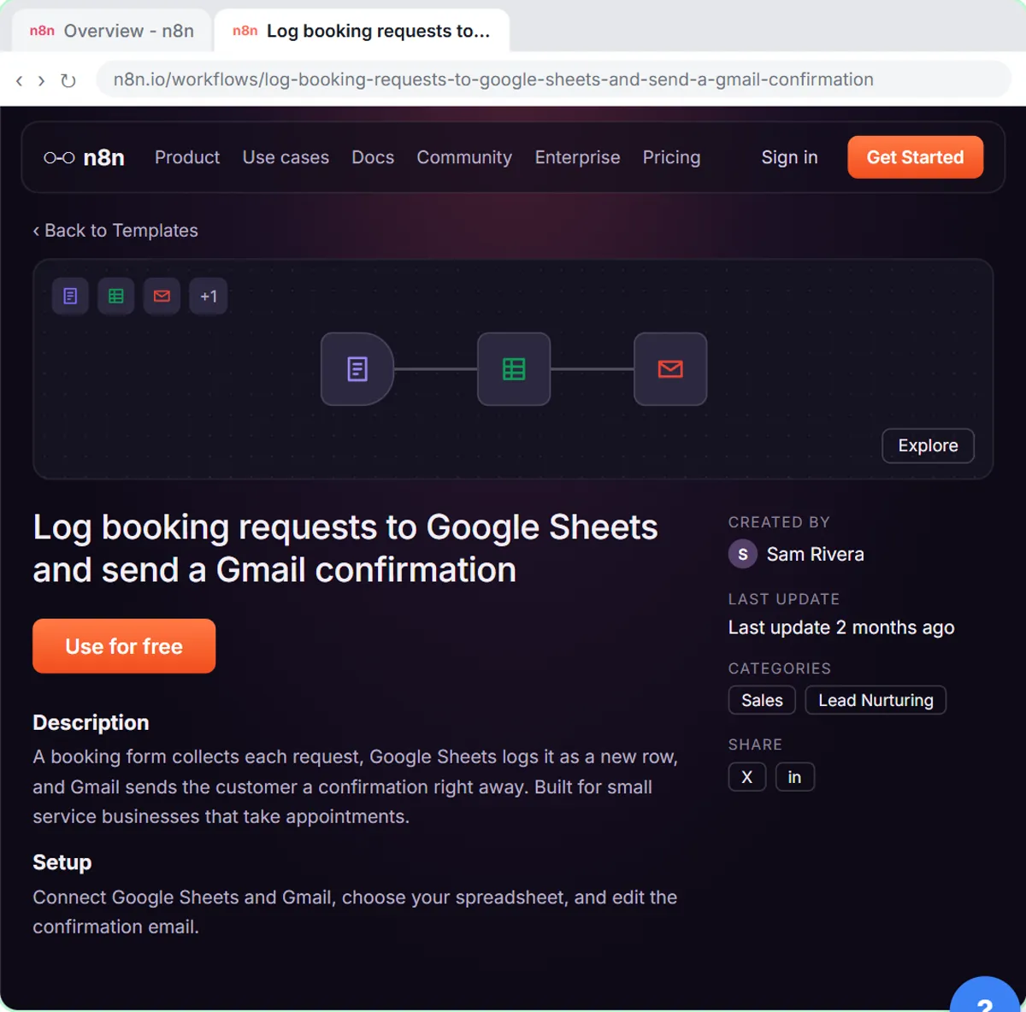Go back in browser history
Image resolution: width=1026 pixels, height=1012 pixels.
point(19,80)
